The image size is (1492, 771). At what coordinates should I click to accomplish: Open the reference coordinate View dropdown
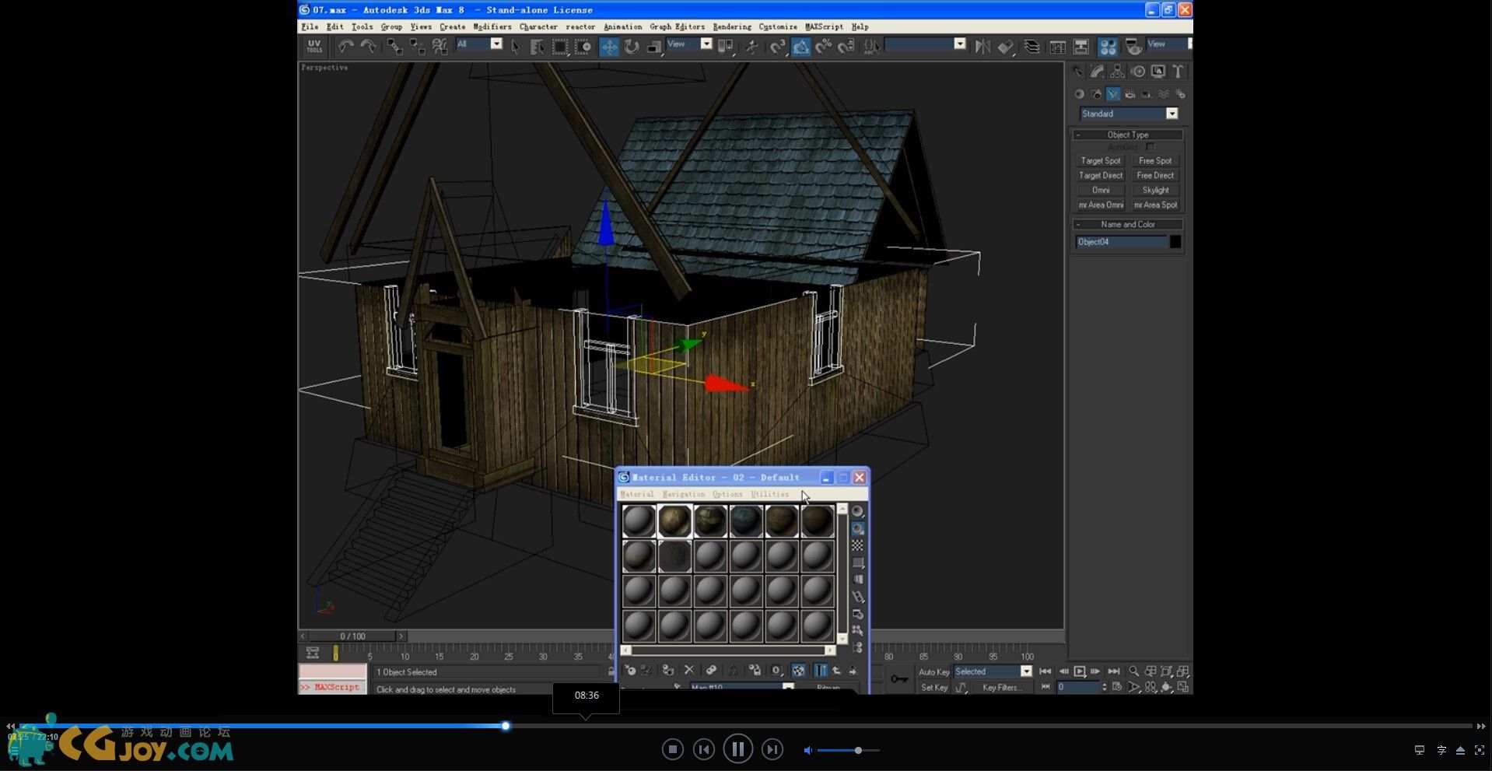688,44
